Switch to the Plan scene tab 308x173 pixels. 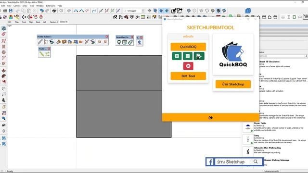click(x=17, y=22)
